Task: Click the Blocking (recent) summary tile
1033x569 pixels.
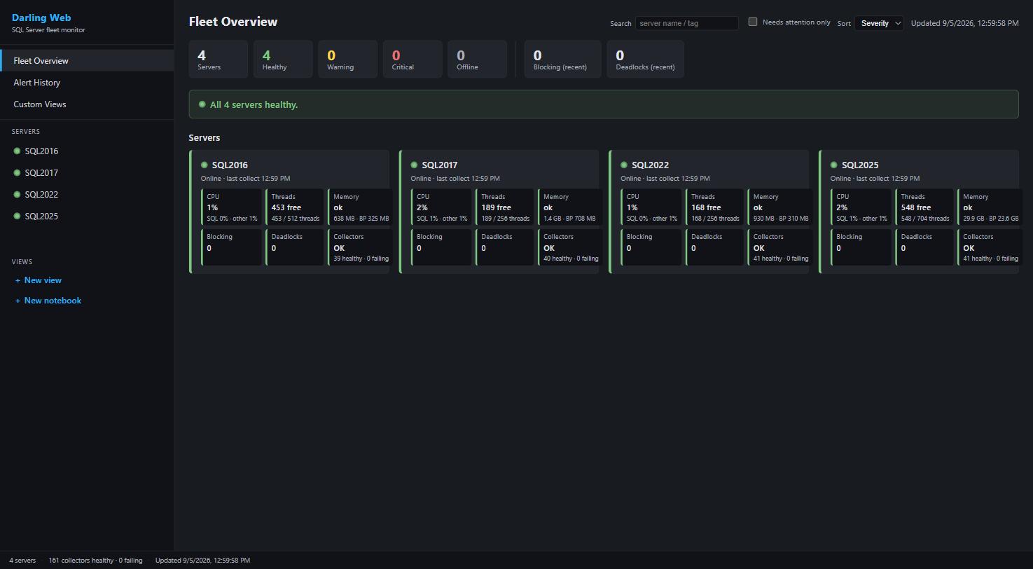Action: [x=562, y=59]
